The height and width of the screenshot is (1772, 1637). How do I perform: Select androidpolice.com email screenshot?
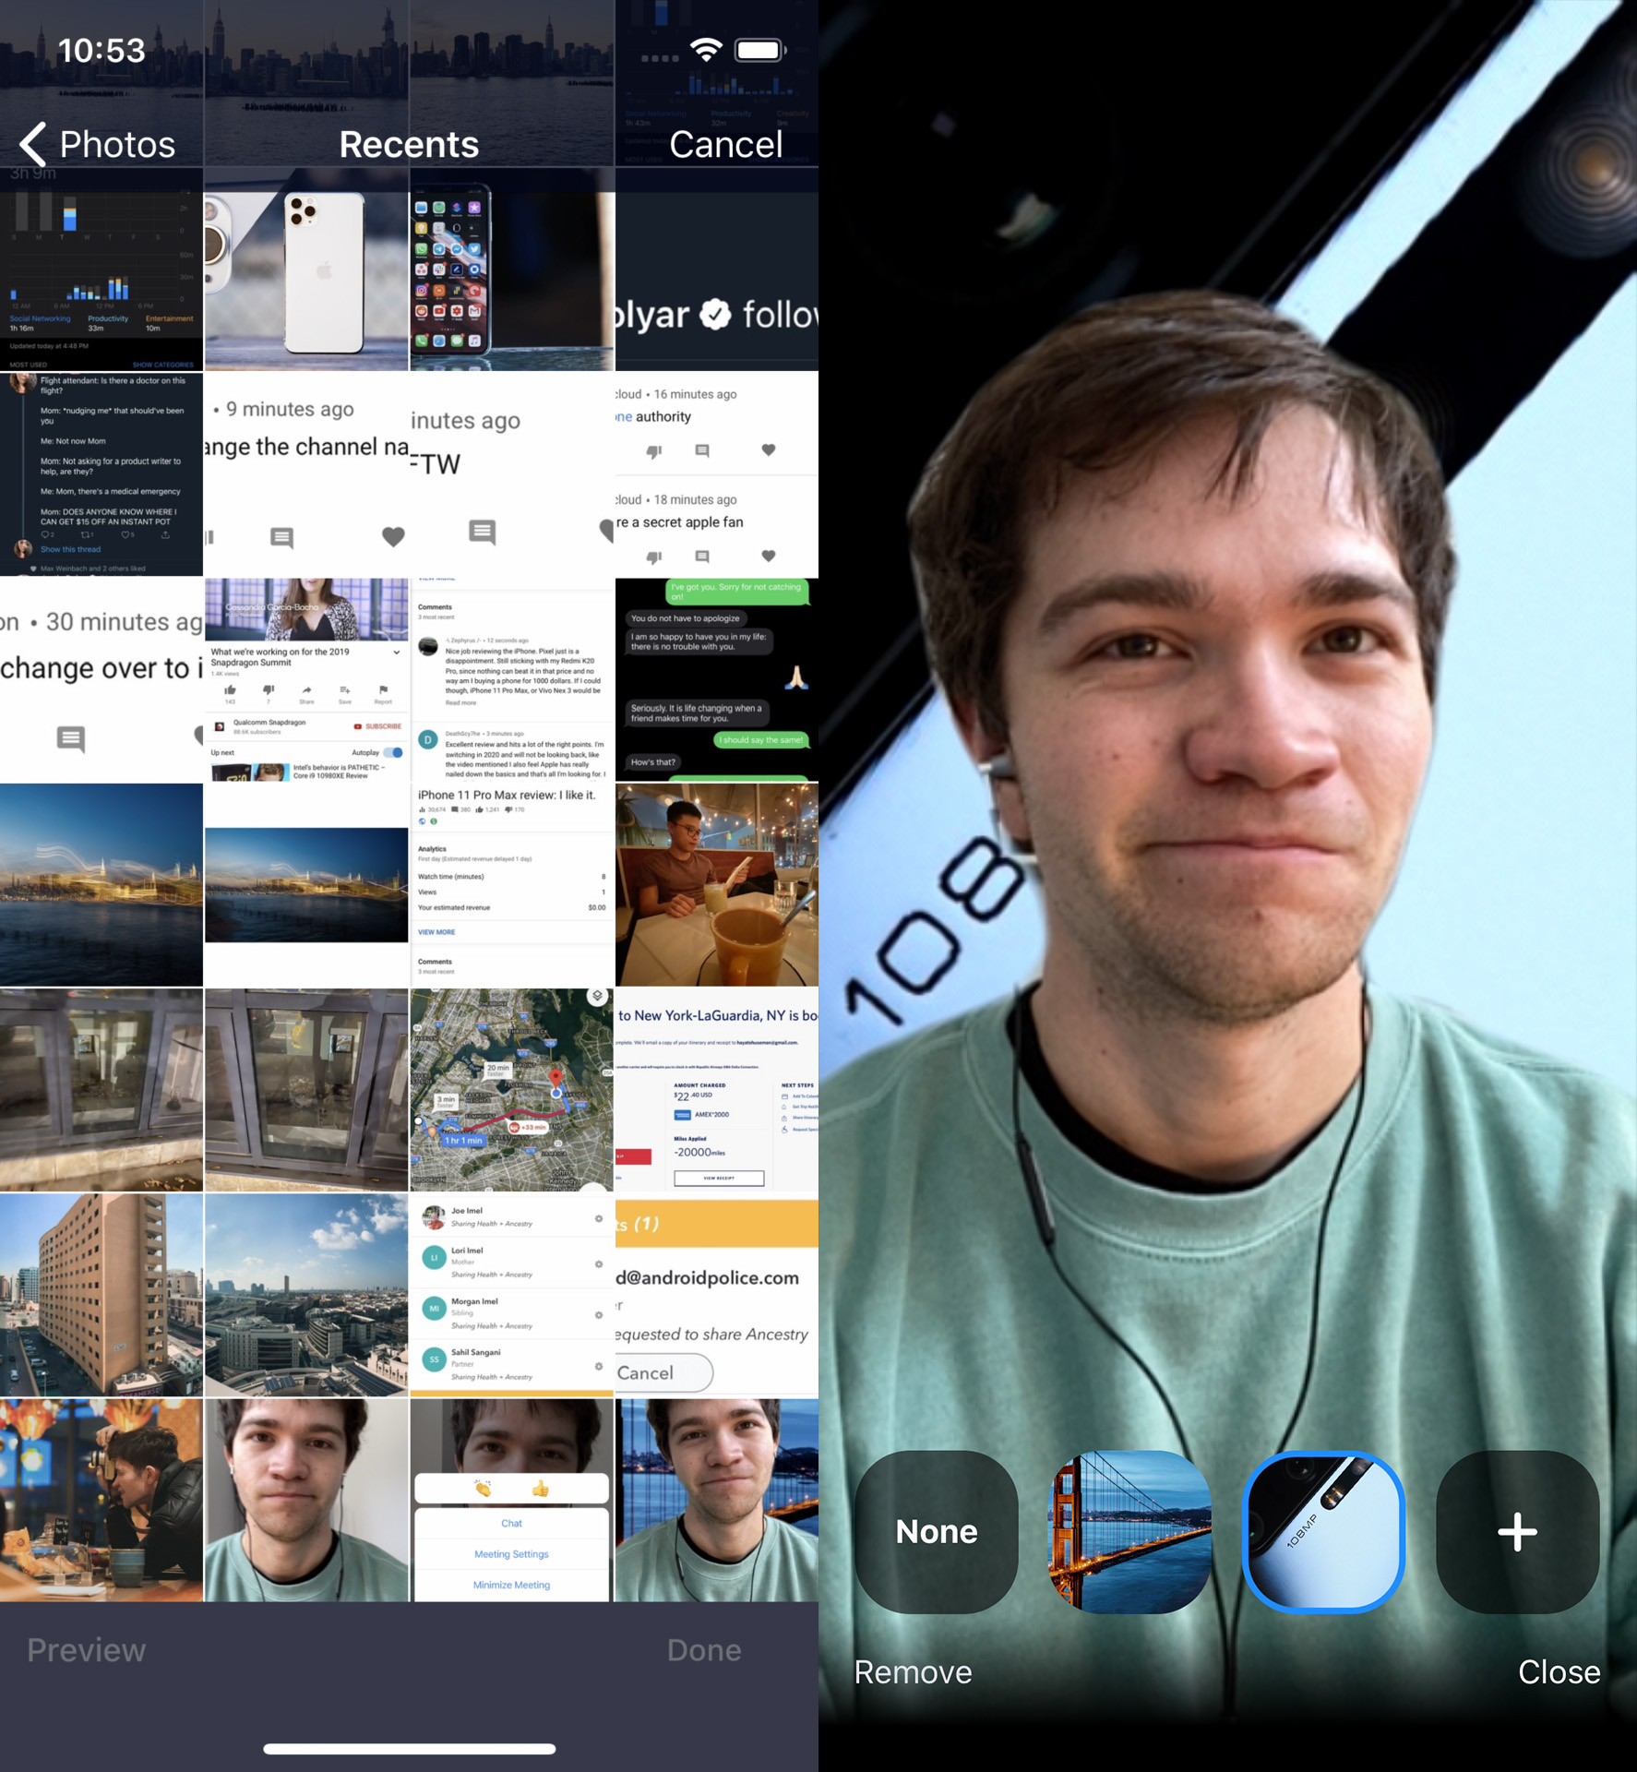tap(717, 1295)
